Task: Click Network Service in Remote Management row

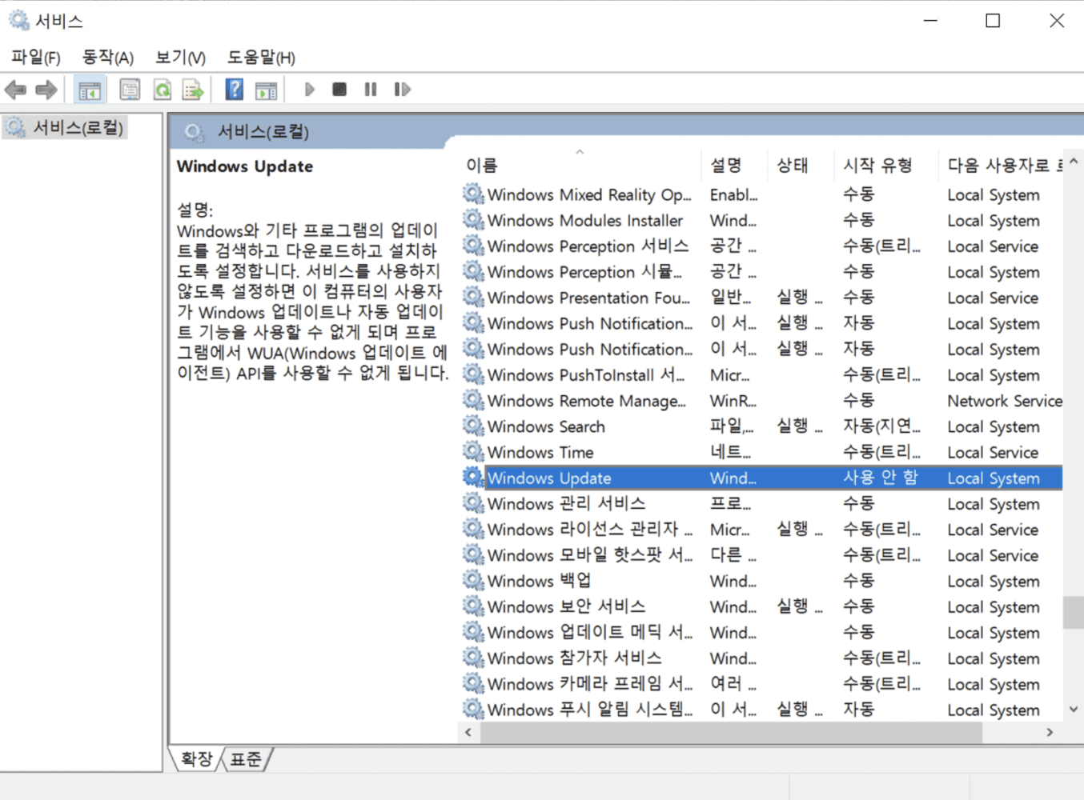Action: [x=1005, y=401]
